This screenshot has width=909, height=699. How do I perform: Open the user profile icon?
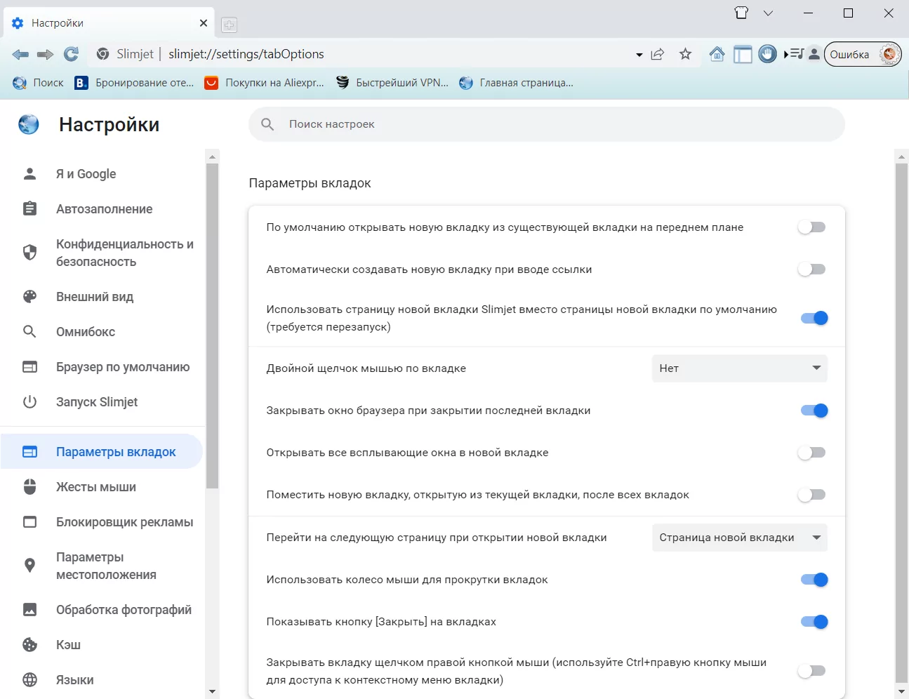pyautogui.click(x=814, y=54)
